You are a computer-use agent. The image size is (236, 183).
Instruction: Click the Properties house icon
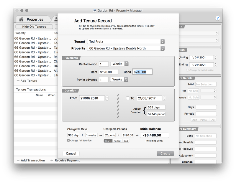(21, 19)
